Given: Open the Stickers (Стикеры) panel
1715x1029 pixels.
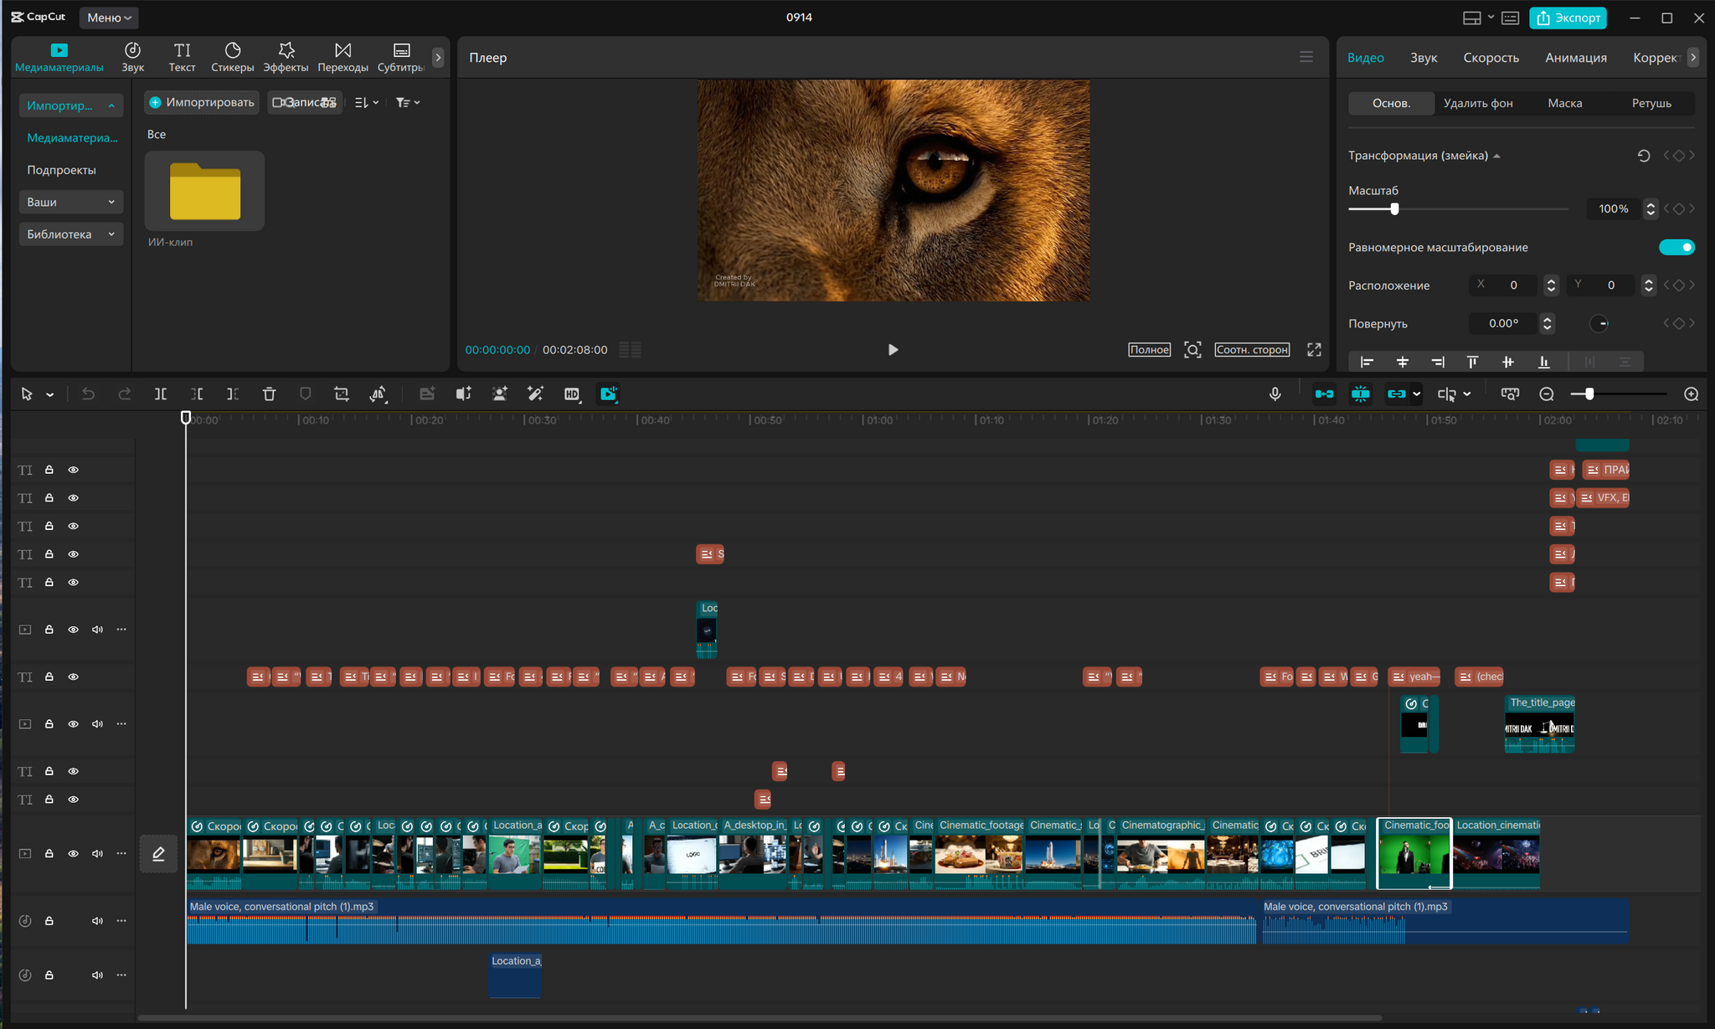Looking at the screenshot, I should point(232,57).
